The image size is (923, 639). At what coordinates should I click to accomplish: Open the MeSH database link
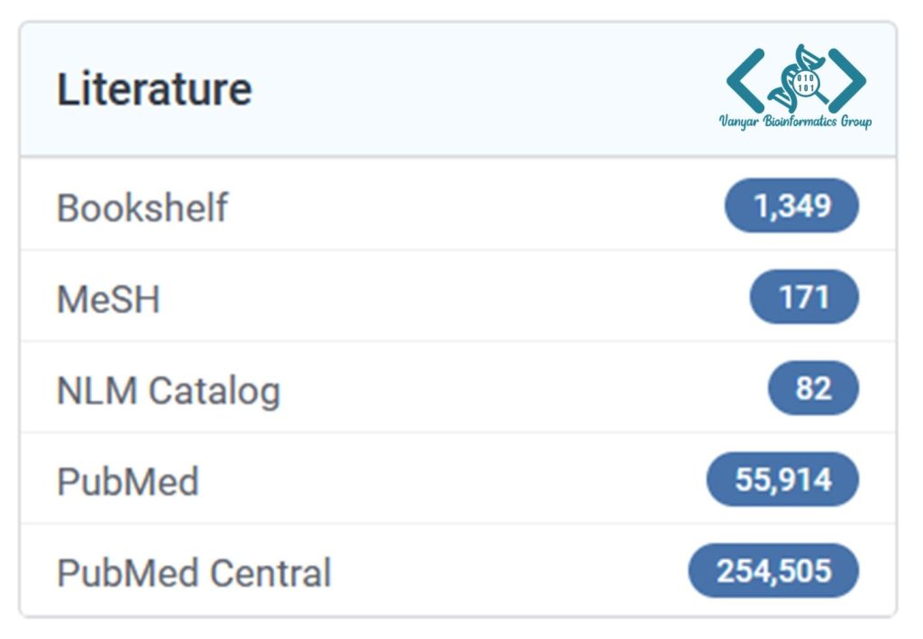click(x=108, y=299)
